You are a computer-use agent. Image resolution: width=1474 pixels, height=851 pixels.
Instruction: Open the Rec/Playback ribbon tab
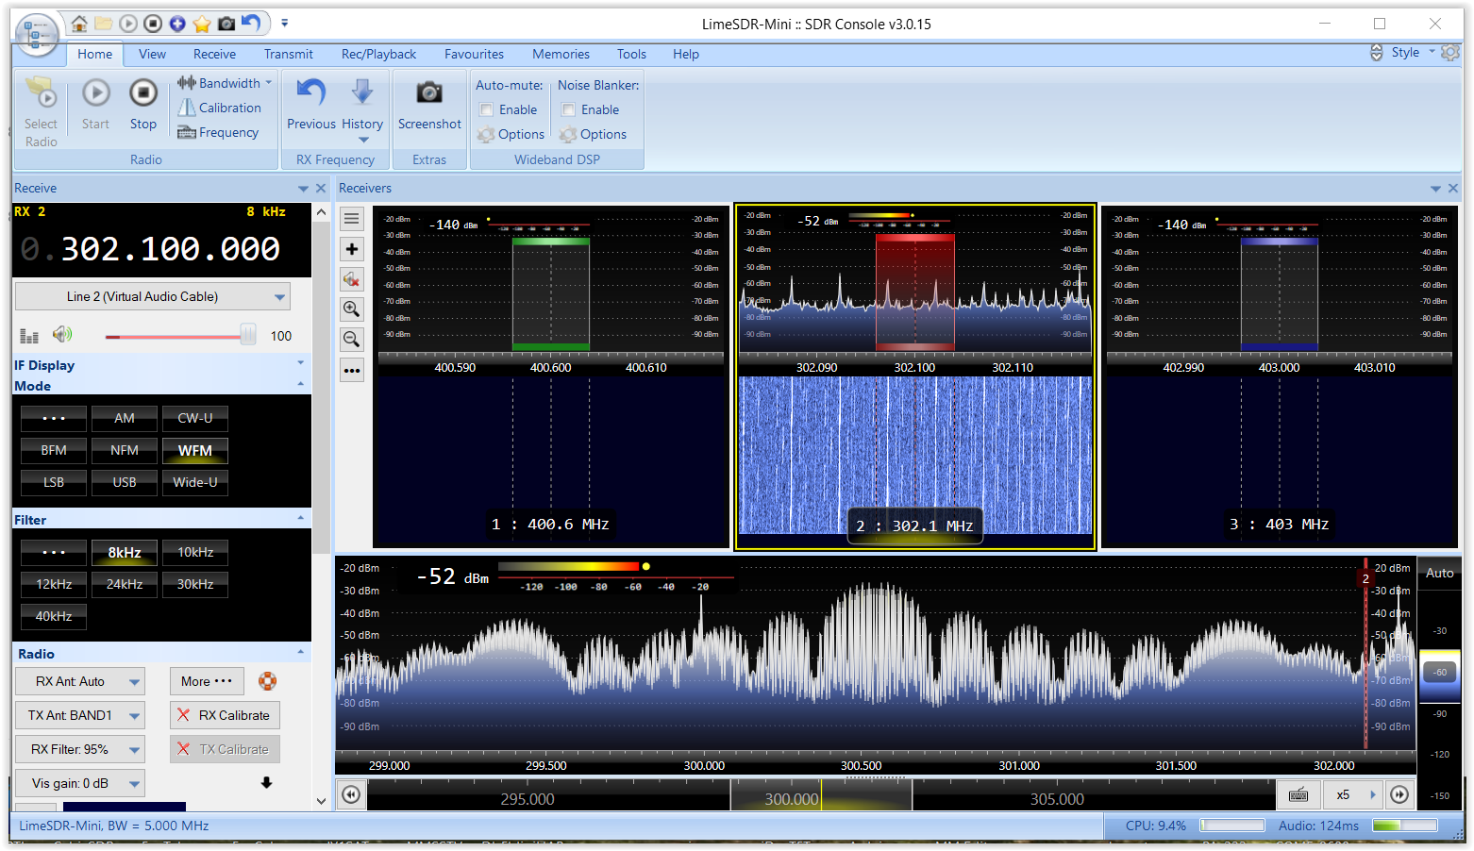tap(378, 54)
